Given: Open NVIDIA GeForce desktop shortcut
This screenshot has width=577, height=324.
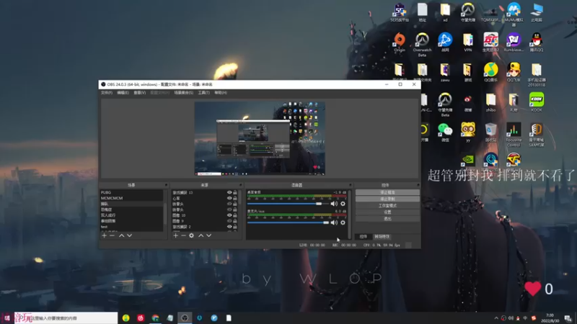Looking at the screenshot, I should point(467,160).
